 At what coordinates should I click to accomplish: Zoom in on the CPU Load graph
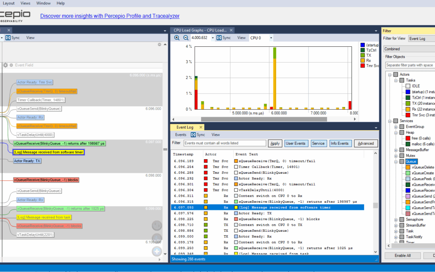coord(177,38)
